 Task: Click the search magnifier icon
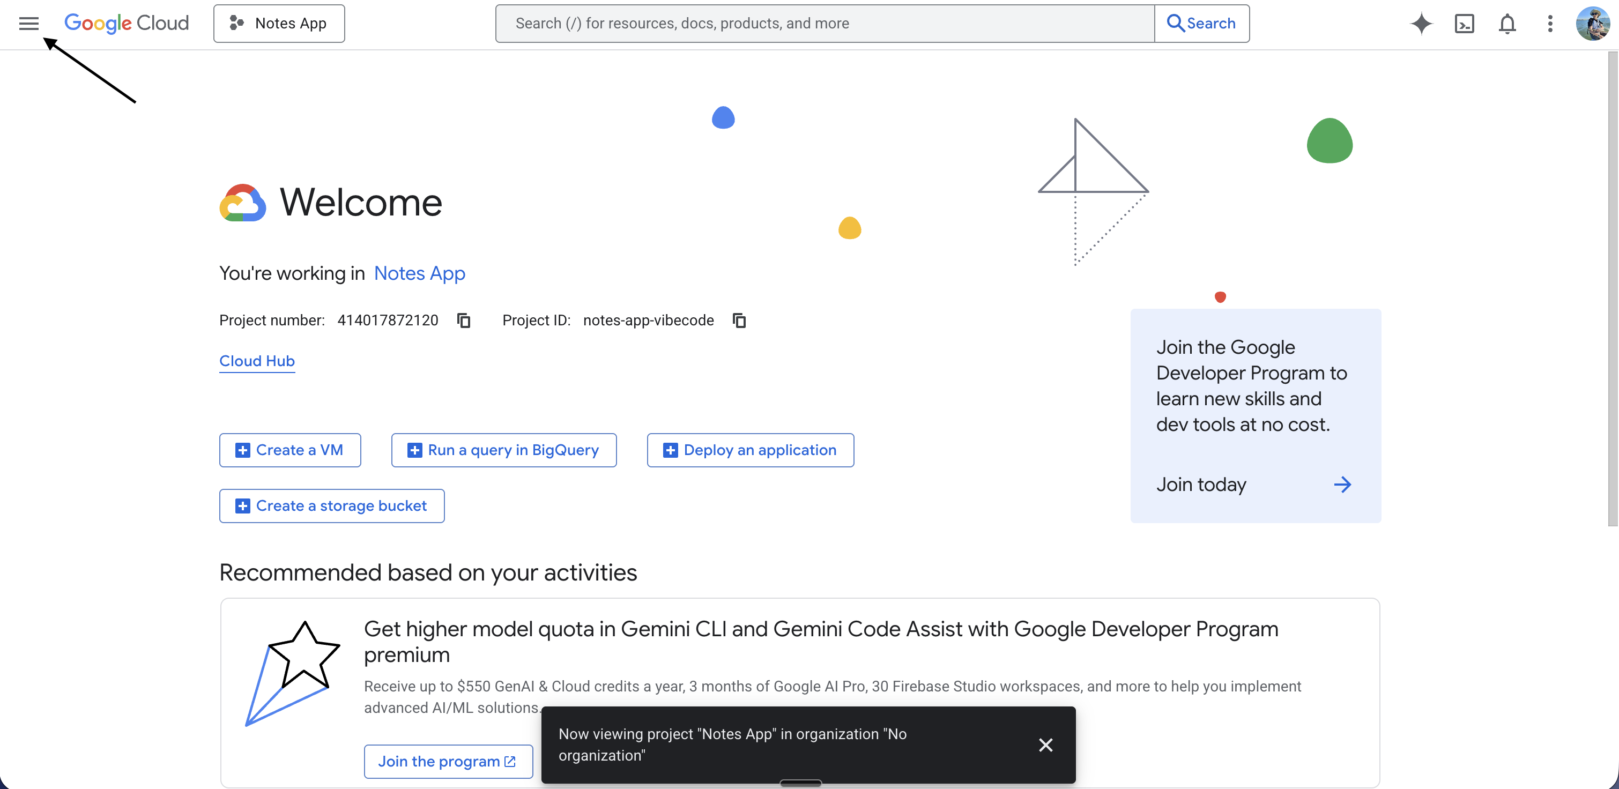pyautogui.click(x=1175, y=23)
